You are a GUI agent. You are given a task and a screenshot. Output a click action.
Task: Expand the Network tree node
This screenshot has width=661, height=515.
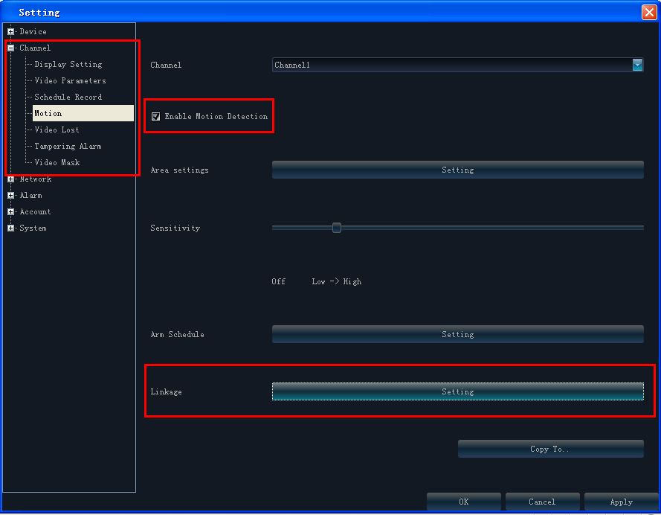pos(11,179)
